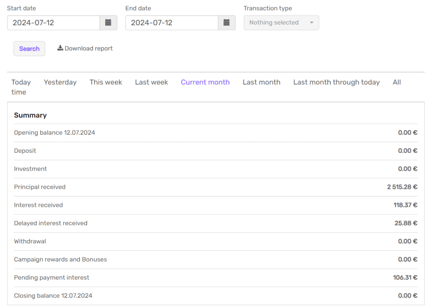
Task: Click the Pending payment interest label
Action: click(x=52, y=277)
